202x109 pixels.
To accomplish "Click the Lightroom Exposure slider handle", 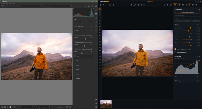I will 85,35.
